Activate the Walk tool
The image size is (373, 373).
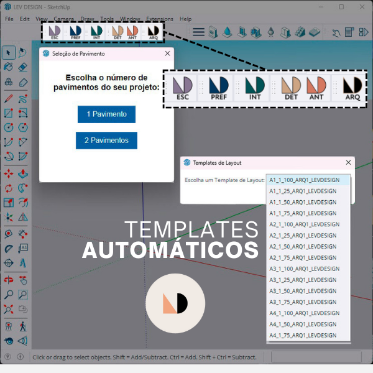coord(23,326)
